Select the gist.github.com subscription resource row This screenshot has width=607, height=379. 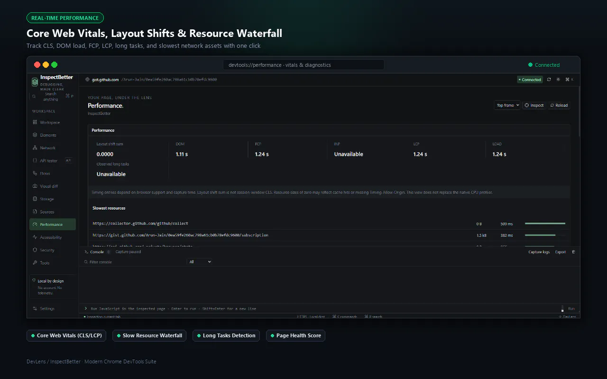(x=329, y=235)
